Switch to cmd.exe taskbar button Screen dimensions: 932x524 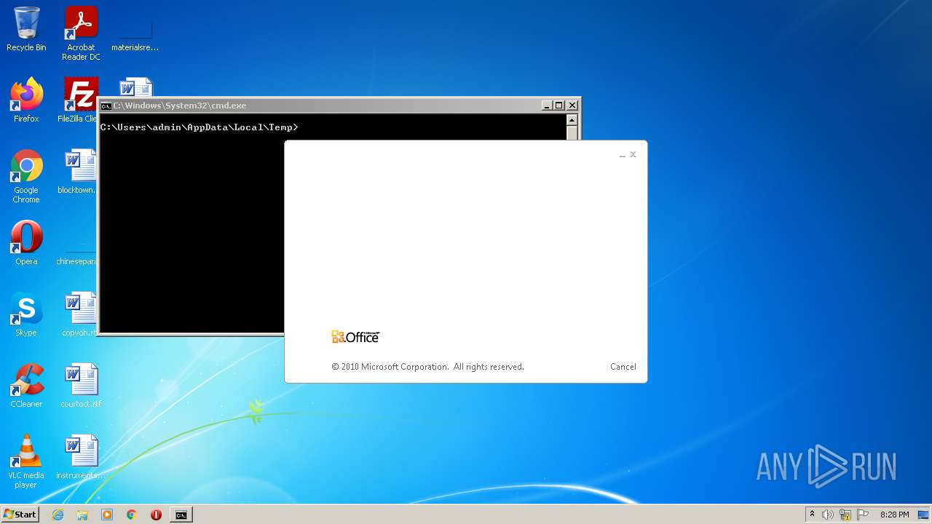pos(181,515)
